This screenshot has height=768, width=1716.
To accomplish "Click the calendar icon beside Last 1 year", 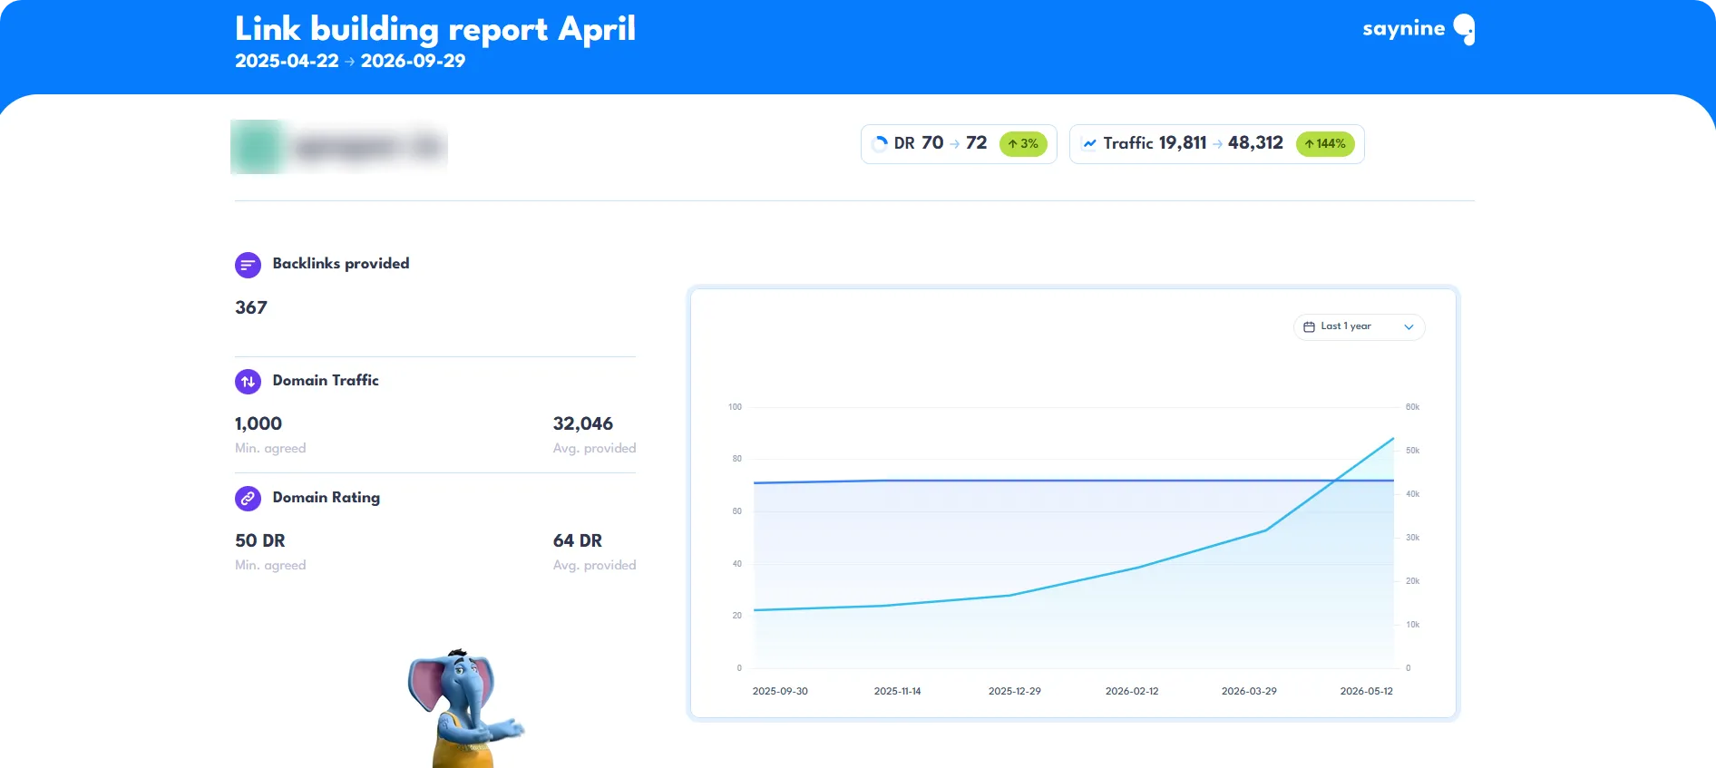I will click(1309, 326).
